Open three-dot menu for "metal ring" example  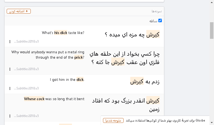10,69
